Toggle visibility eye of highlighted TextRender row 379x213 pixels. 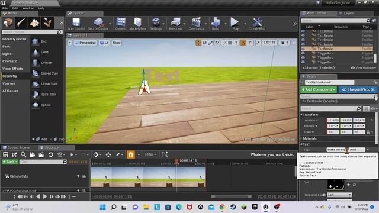click(303, 49)
